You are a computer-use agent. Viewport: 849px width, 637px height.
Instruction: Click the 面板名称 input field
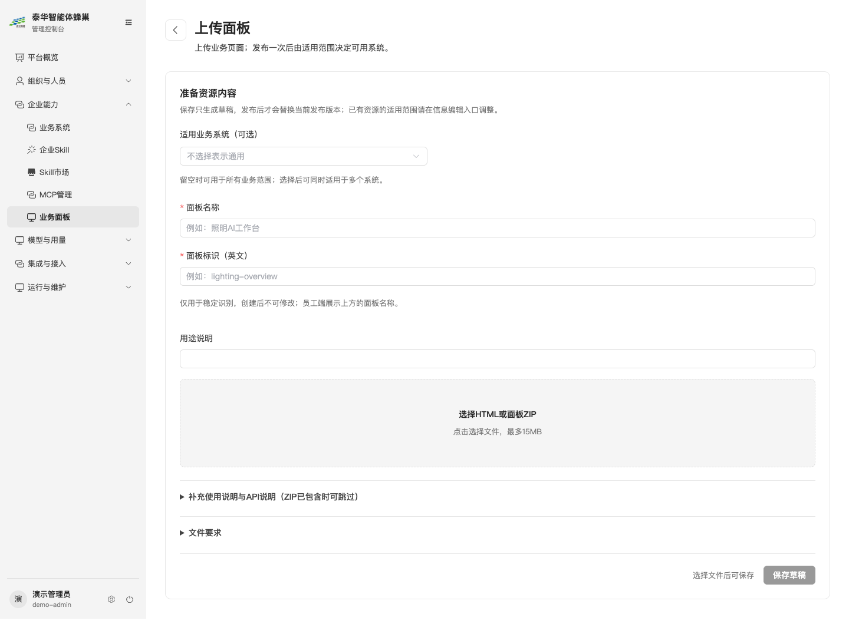click(498, 228)
